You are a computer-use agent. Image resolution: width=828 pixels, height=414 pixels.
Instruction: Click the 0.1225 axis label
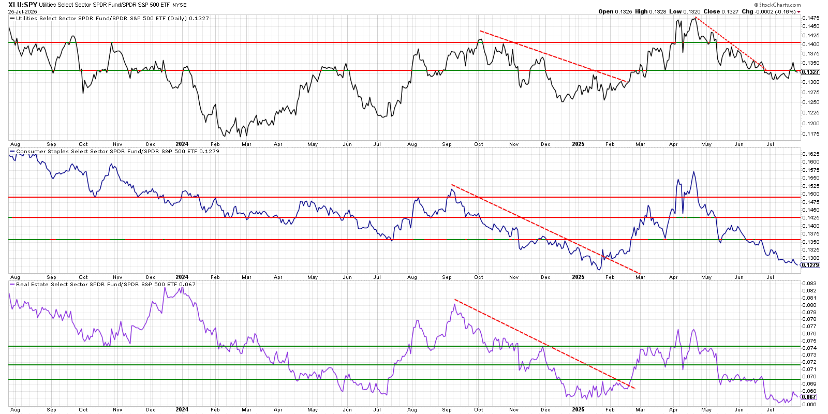click(x=811, y=113)
